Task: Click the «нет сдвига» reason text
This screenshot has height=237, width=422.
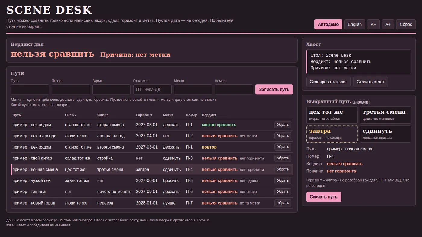Action: (x=249, y=180)
